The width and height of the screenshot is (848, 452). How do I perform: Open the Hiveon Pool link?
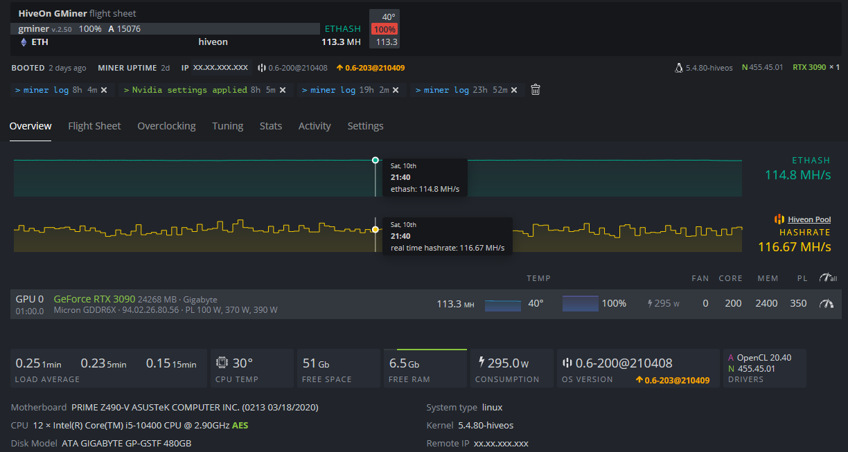click(x=809, y=219)
